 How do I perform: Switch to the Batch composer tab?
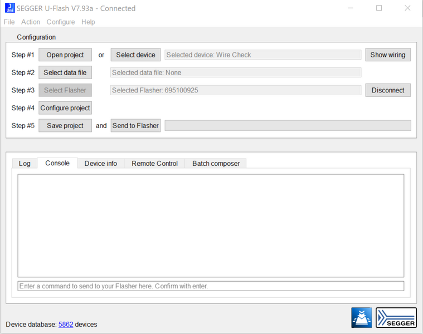click(x=216, y=164)
